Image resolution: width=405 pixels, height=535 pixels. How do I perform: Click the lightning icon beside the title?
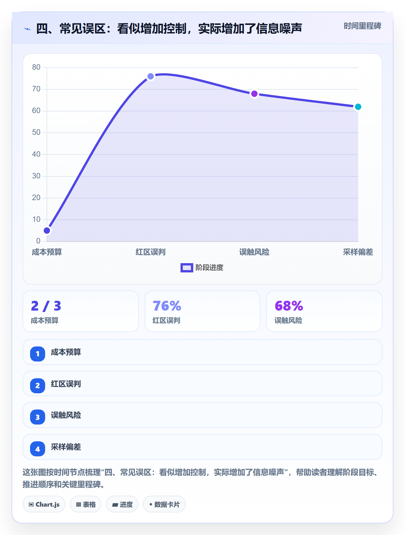[x=27, y=29]
